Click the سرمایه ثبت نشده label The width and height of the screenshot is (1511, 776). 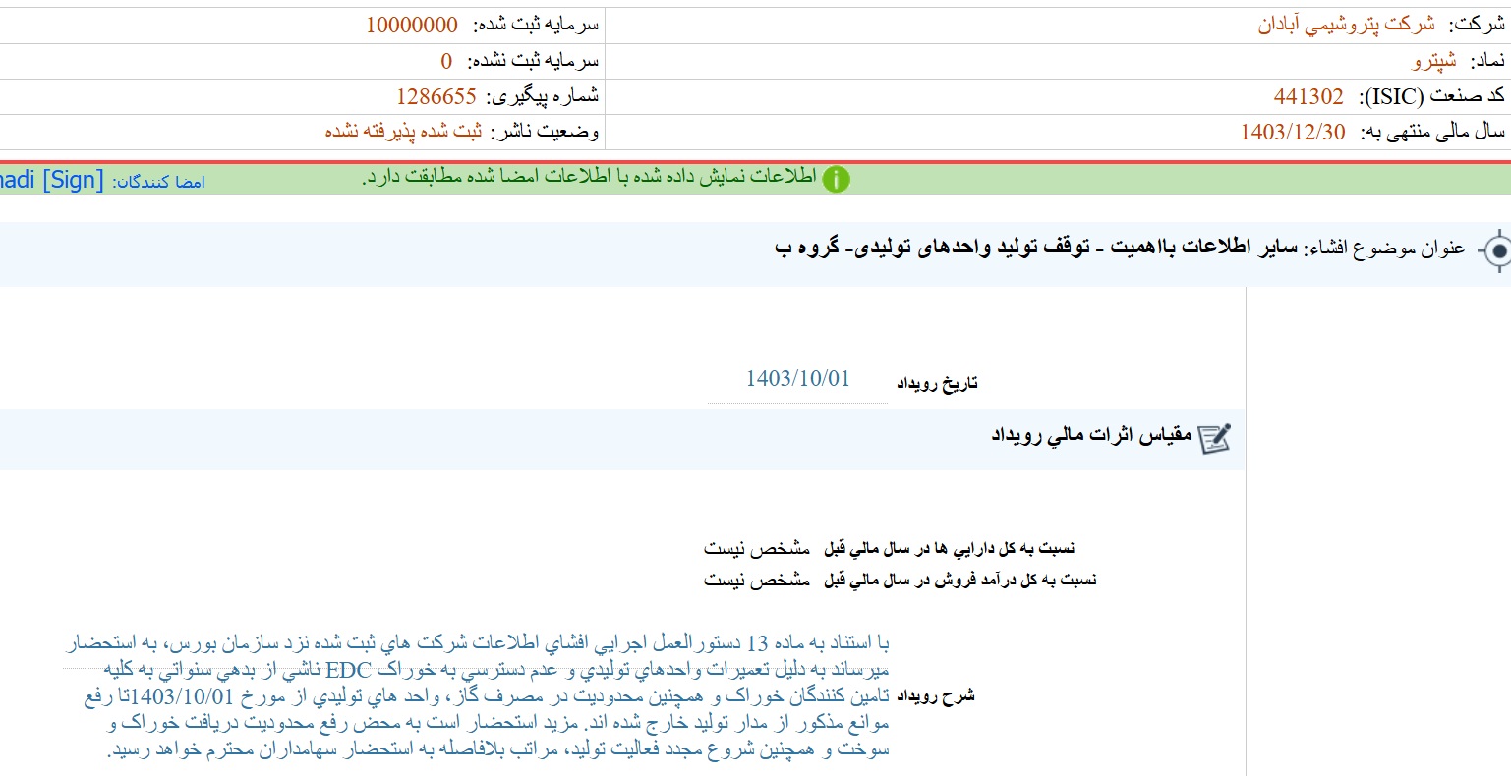tap(533, 61)
